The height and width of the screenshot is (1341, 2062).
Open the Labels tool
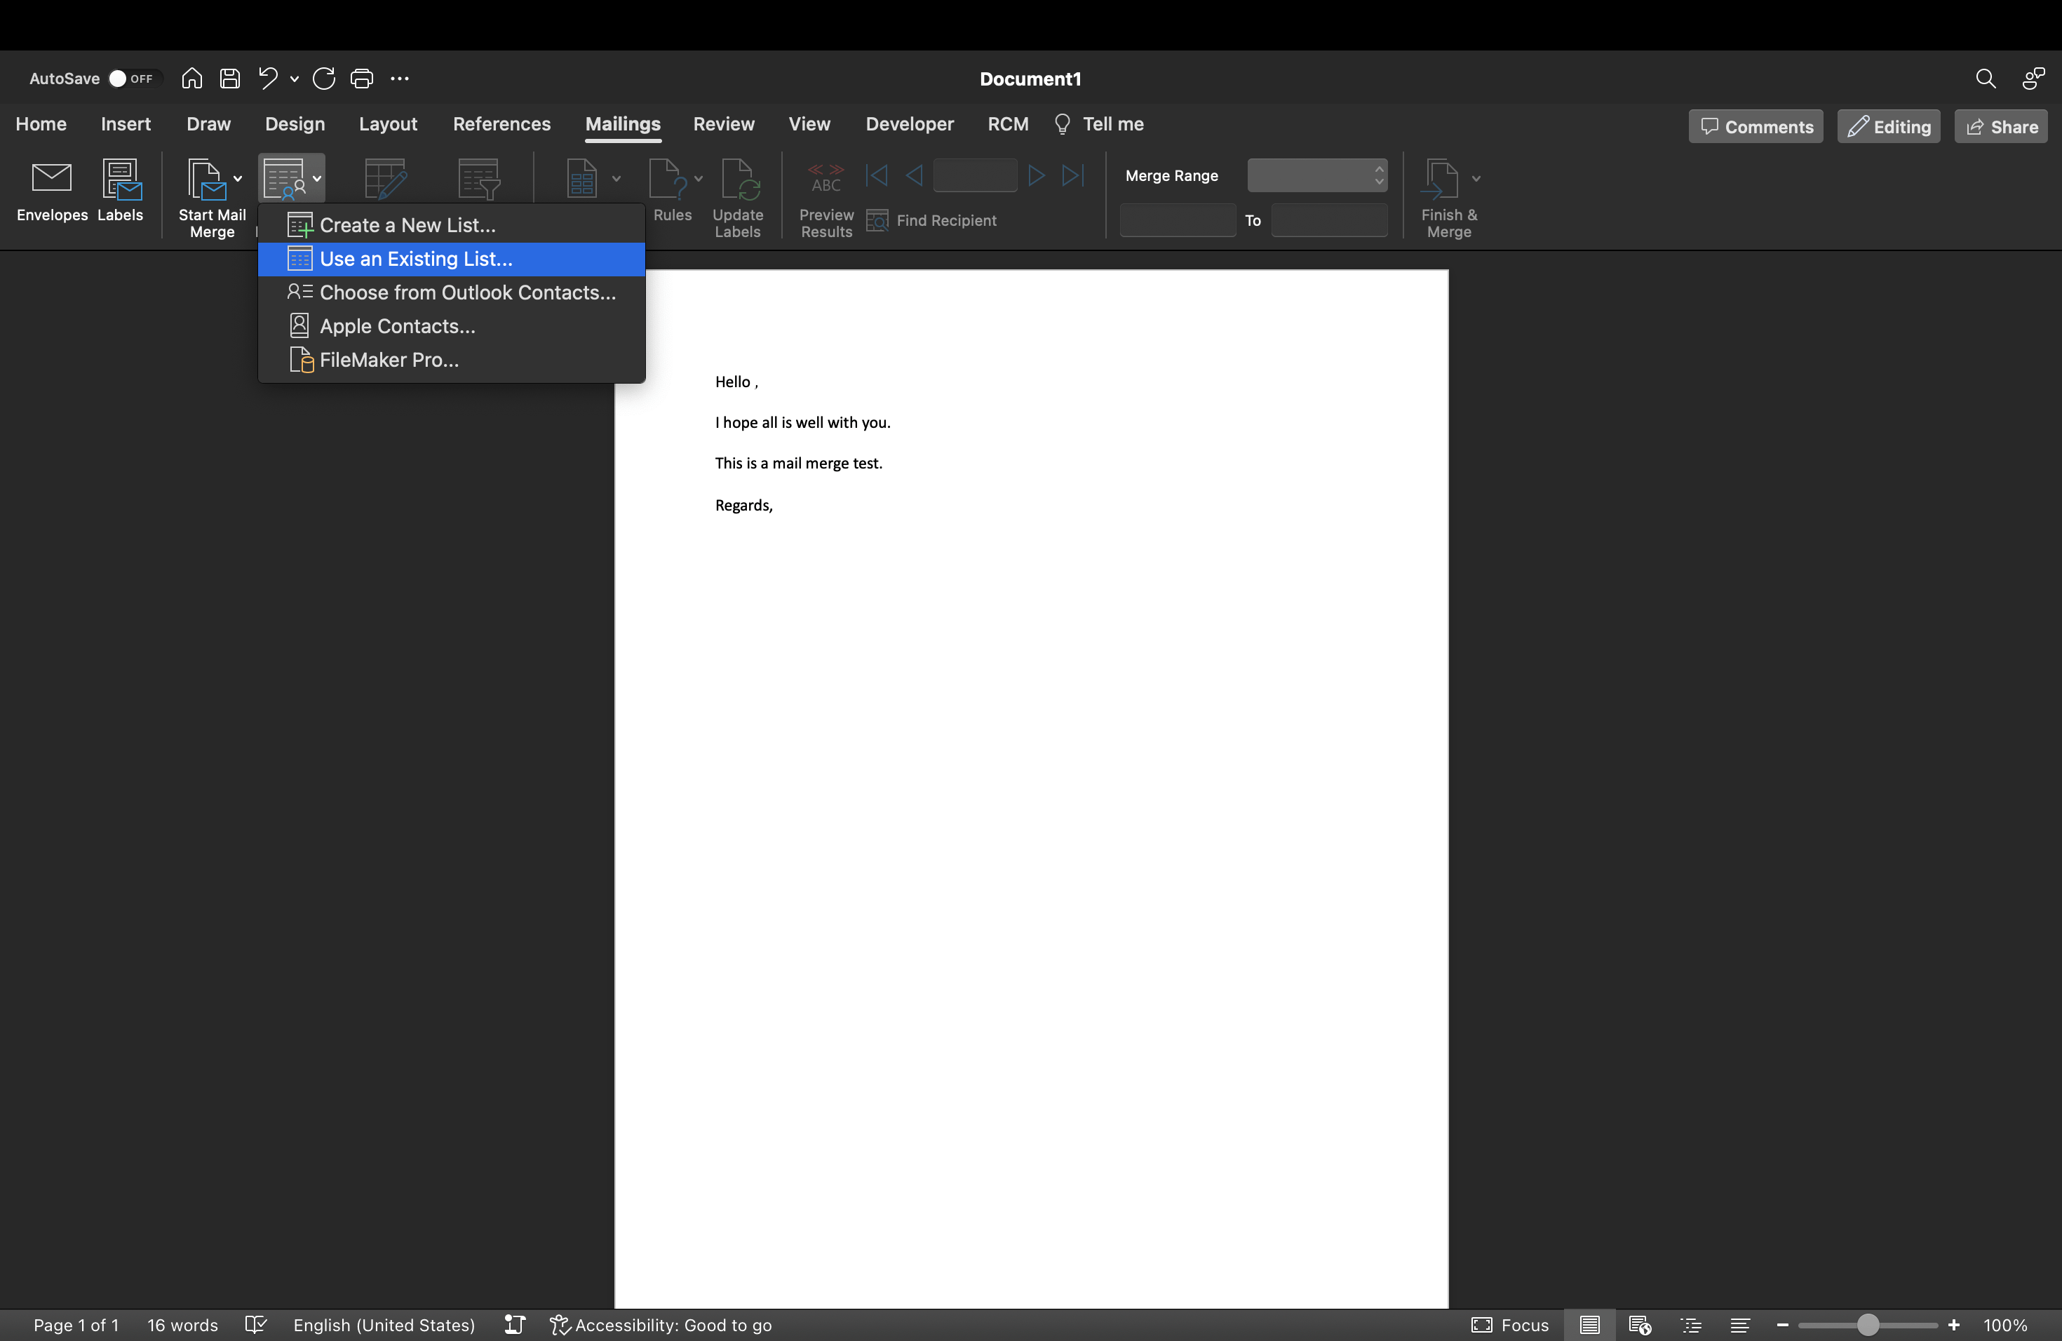coord(121,180)
